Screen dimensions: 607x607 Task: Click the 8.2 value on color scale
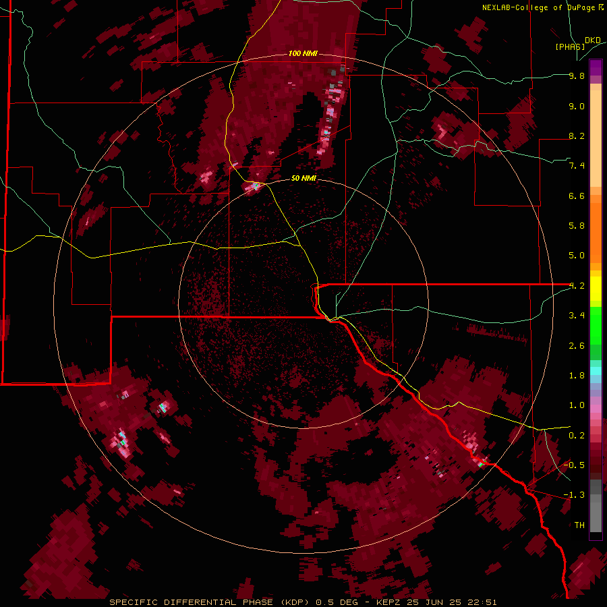click(577, 136)
